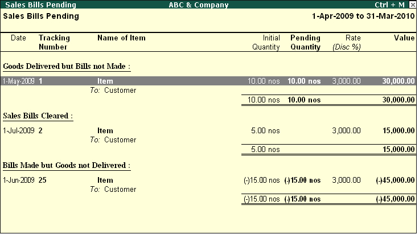Click the 30,000.00 value in highlighted row
Screen dimensions: 419x234
(x=398, y=81)
